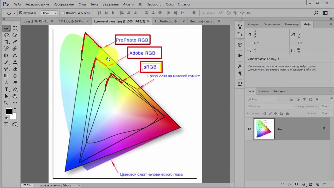
Task: Toggle the layer filter on/off switch
Action: pyautogui.click(x=332, y=99)
